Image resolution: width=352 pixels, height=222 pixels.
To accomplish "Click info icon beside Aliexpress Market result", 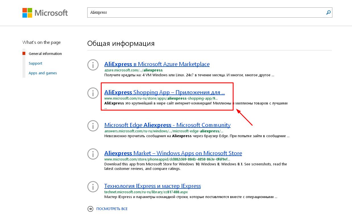I will pos(93,154).
